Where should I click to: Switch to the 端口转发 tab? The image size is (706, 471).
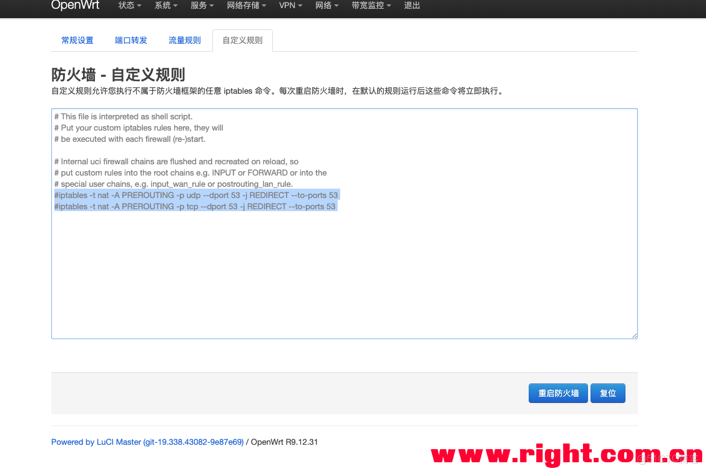130,39
